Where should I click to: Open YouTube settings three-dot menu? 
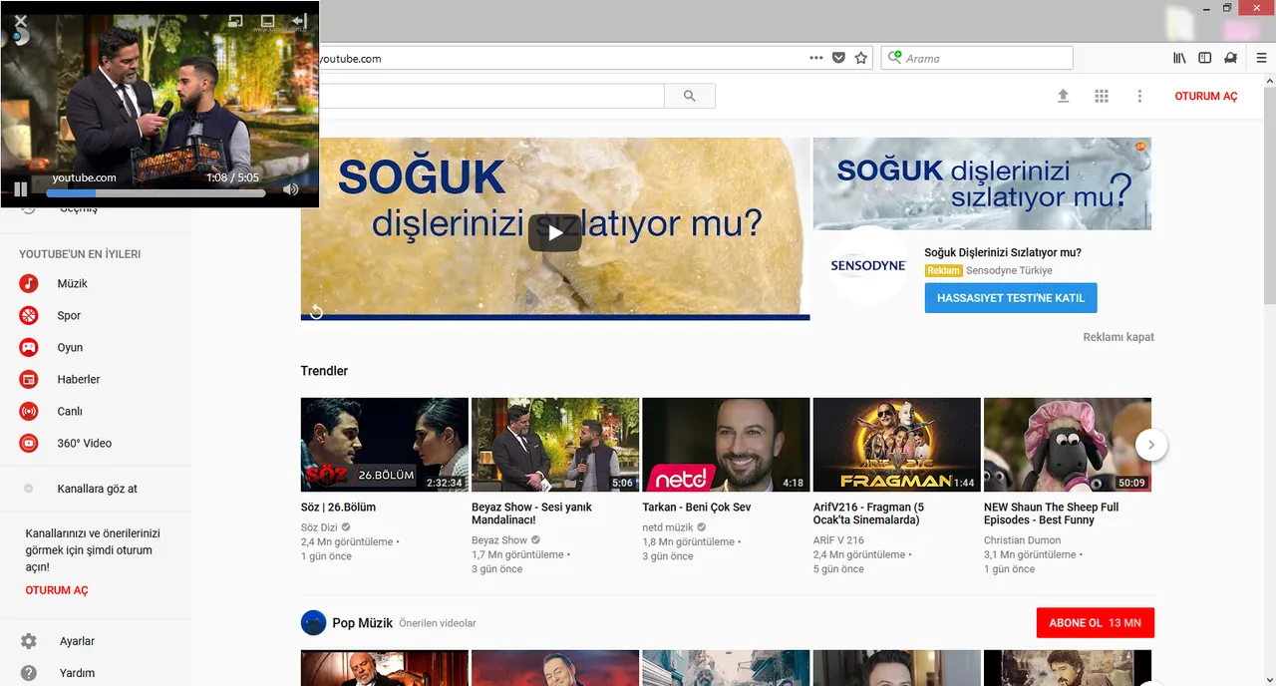click(x=1139, y=96)
